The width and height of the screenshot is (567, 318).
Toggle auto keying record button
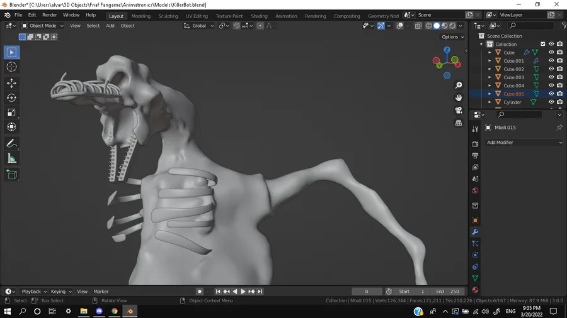[x=199, y=292]
